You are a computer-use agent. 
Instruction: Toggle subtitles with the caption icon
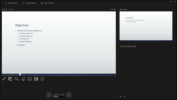pyautogui.click(x=30, y=79)
